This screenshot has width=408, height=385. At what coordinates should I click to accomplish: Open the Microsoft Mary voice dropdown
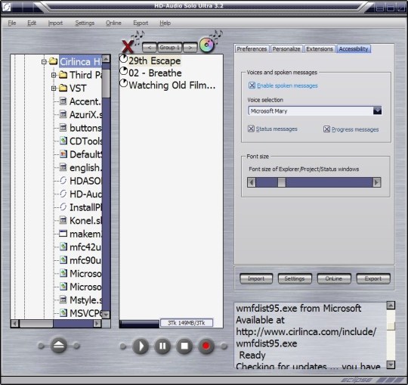point(377,110)
